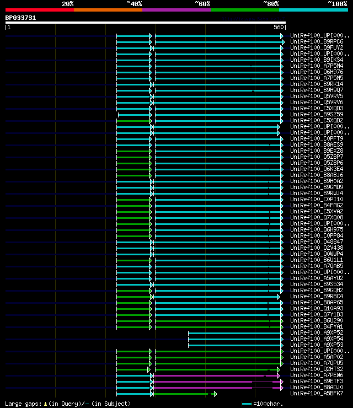Choose hit UniRef100_B9S534
353x408 pixels.
click(x=317, y=284)
